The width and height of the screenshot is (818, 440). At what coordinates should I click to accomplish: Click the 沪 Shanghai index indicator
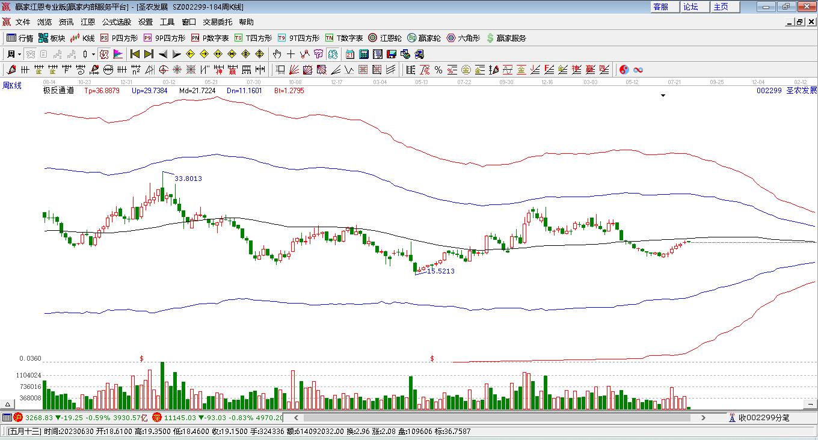click(x=18, y=417)
